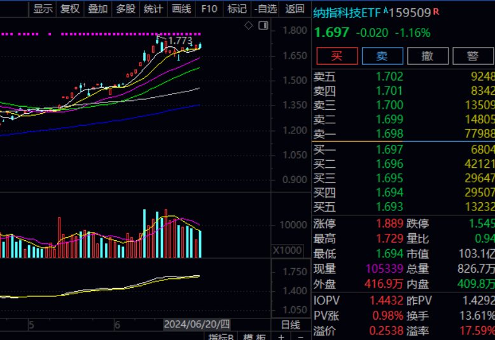The image size is (495, 340).
Task: Click the blue 卖 sell button
Action: click(382, 56)
